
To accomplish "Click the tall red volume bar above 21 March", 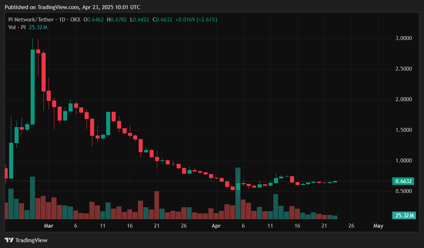I will click(x=157, y=205).
